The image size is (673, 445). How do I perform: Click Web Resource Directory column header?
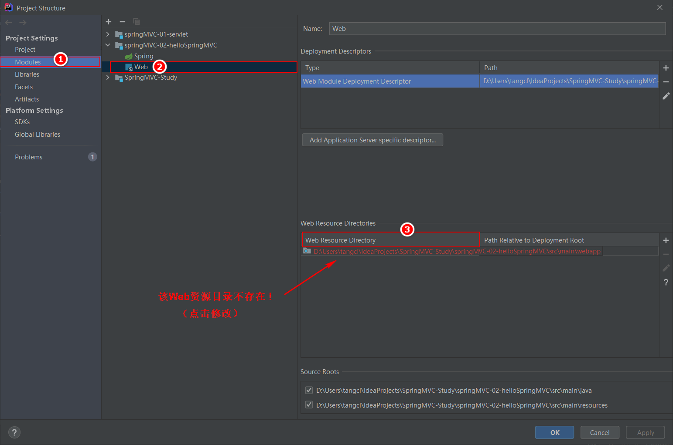click(390, 240)
